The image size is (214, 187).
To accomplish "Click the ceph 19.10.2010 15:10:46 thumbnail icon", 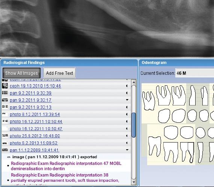I will [5, 86].
